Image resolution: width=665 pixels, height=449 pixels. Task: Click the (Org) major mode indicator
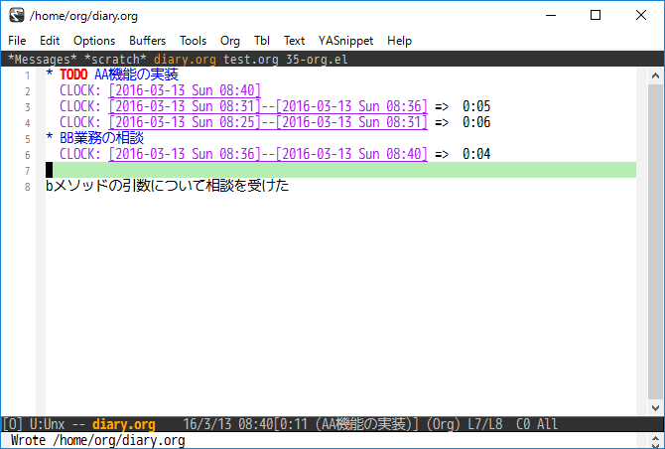coord(444,424)
